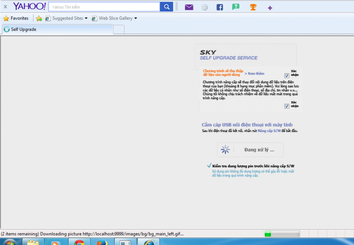Screen dimensions: 354x245
Task: Click the SKY logo
Action: (208, 52)
